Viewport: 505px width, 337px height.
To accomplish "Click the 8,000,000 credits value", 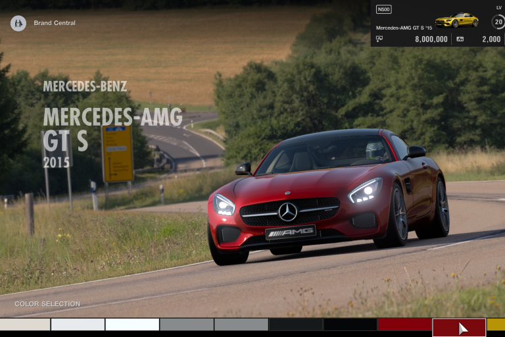I will [x=431, y=39].
